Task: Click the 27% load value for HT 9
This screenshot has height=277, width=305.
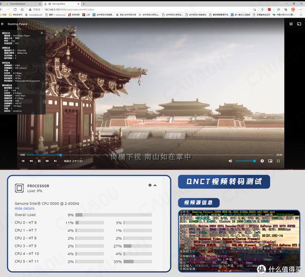Action: point(118,246)
